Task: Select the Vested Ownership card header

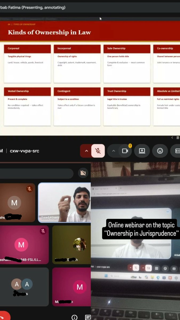Action: click(x=27, y=91)
